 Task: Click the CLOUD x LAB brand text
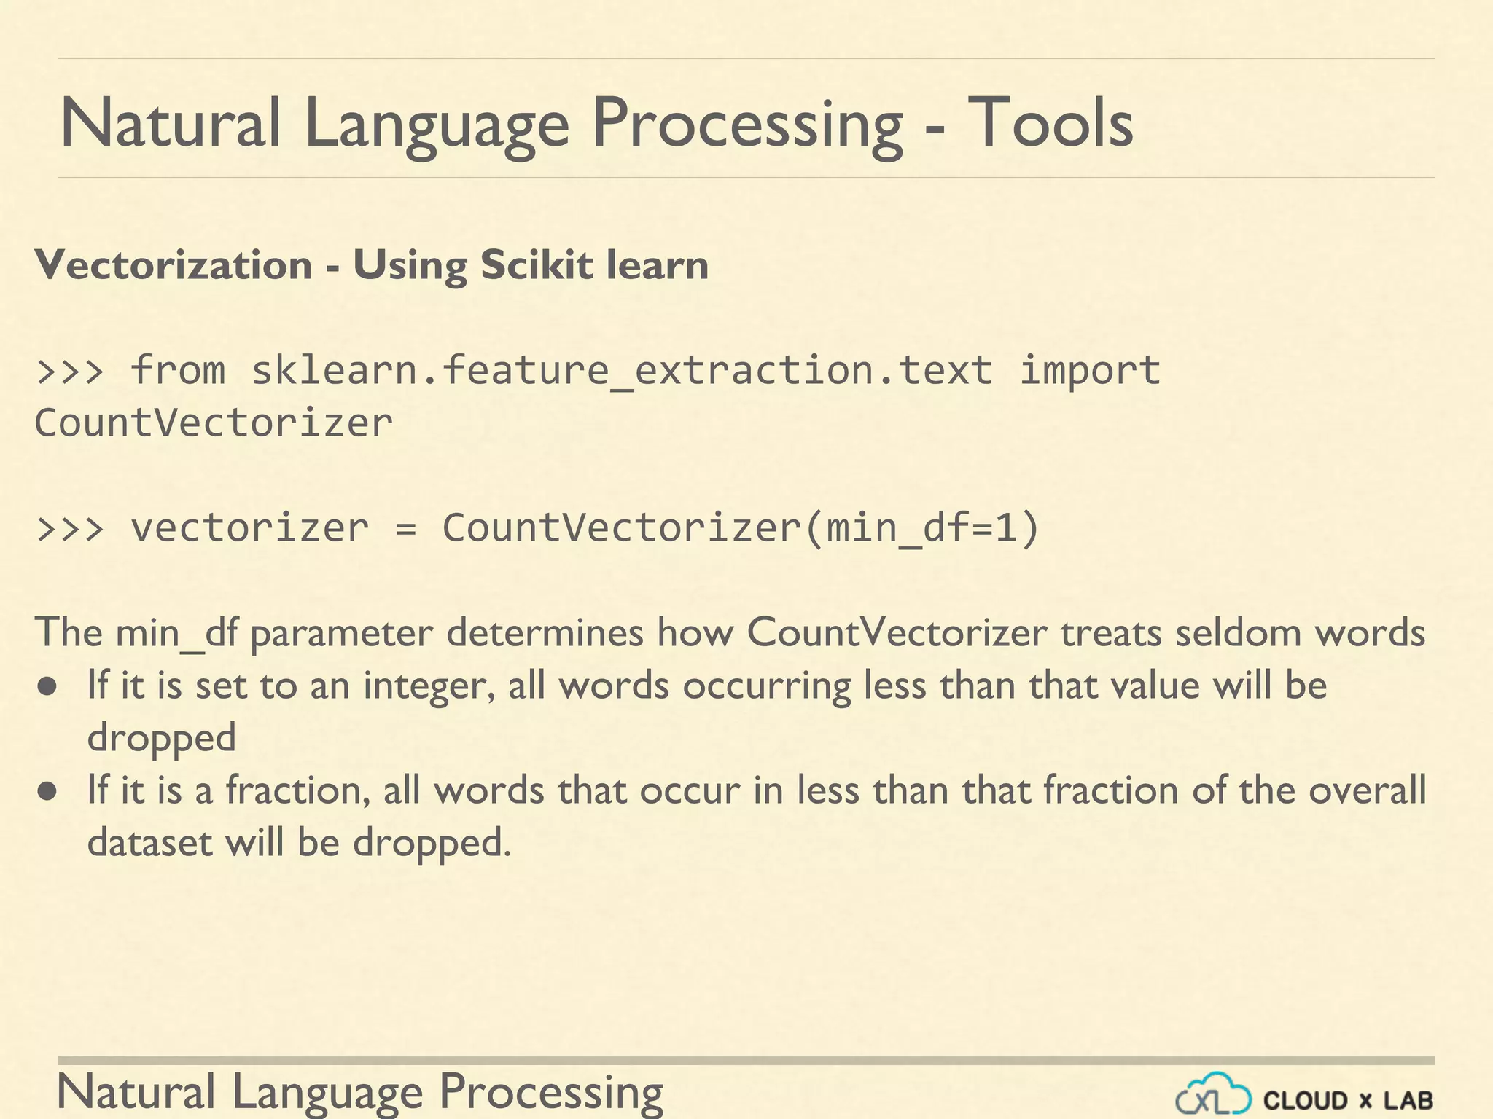point(1348,1100)
